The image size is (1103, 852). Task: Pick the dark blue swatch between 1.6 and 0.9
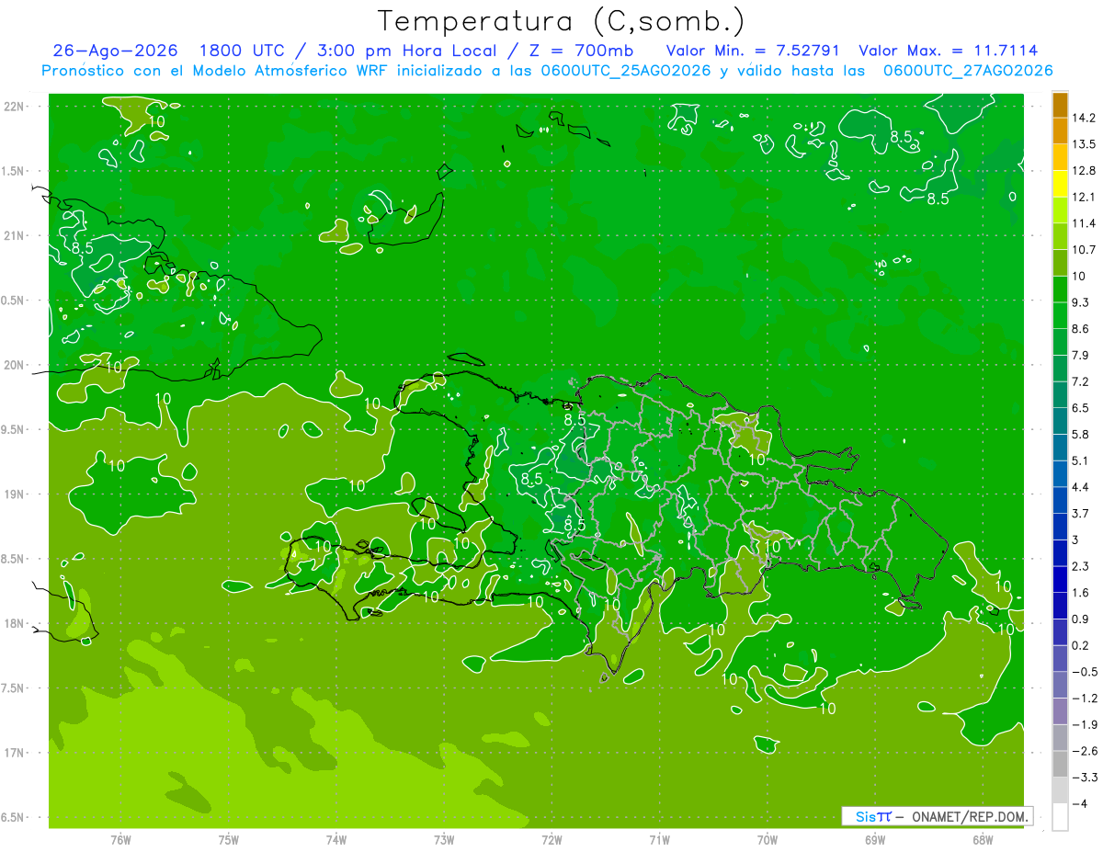click(1060, 606)
